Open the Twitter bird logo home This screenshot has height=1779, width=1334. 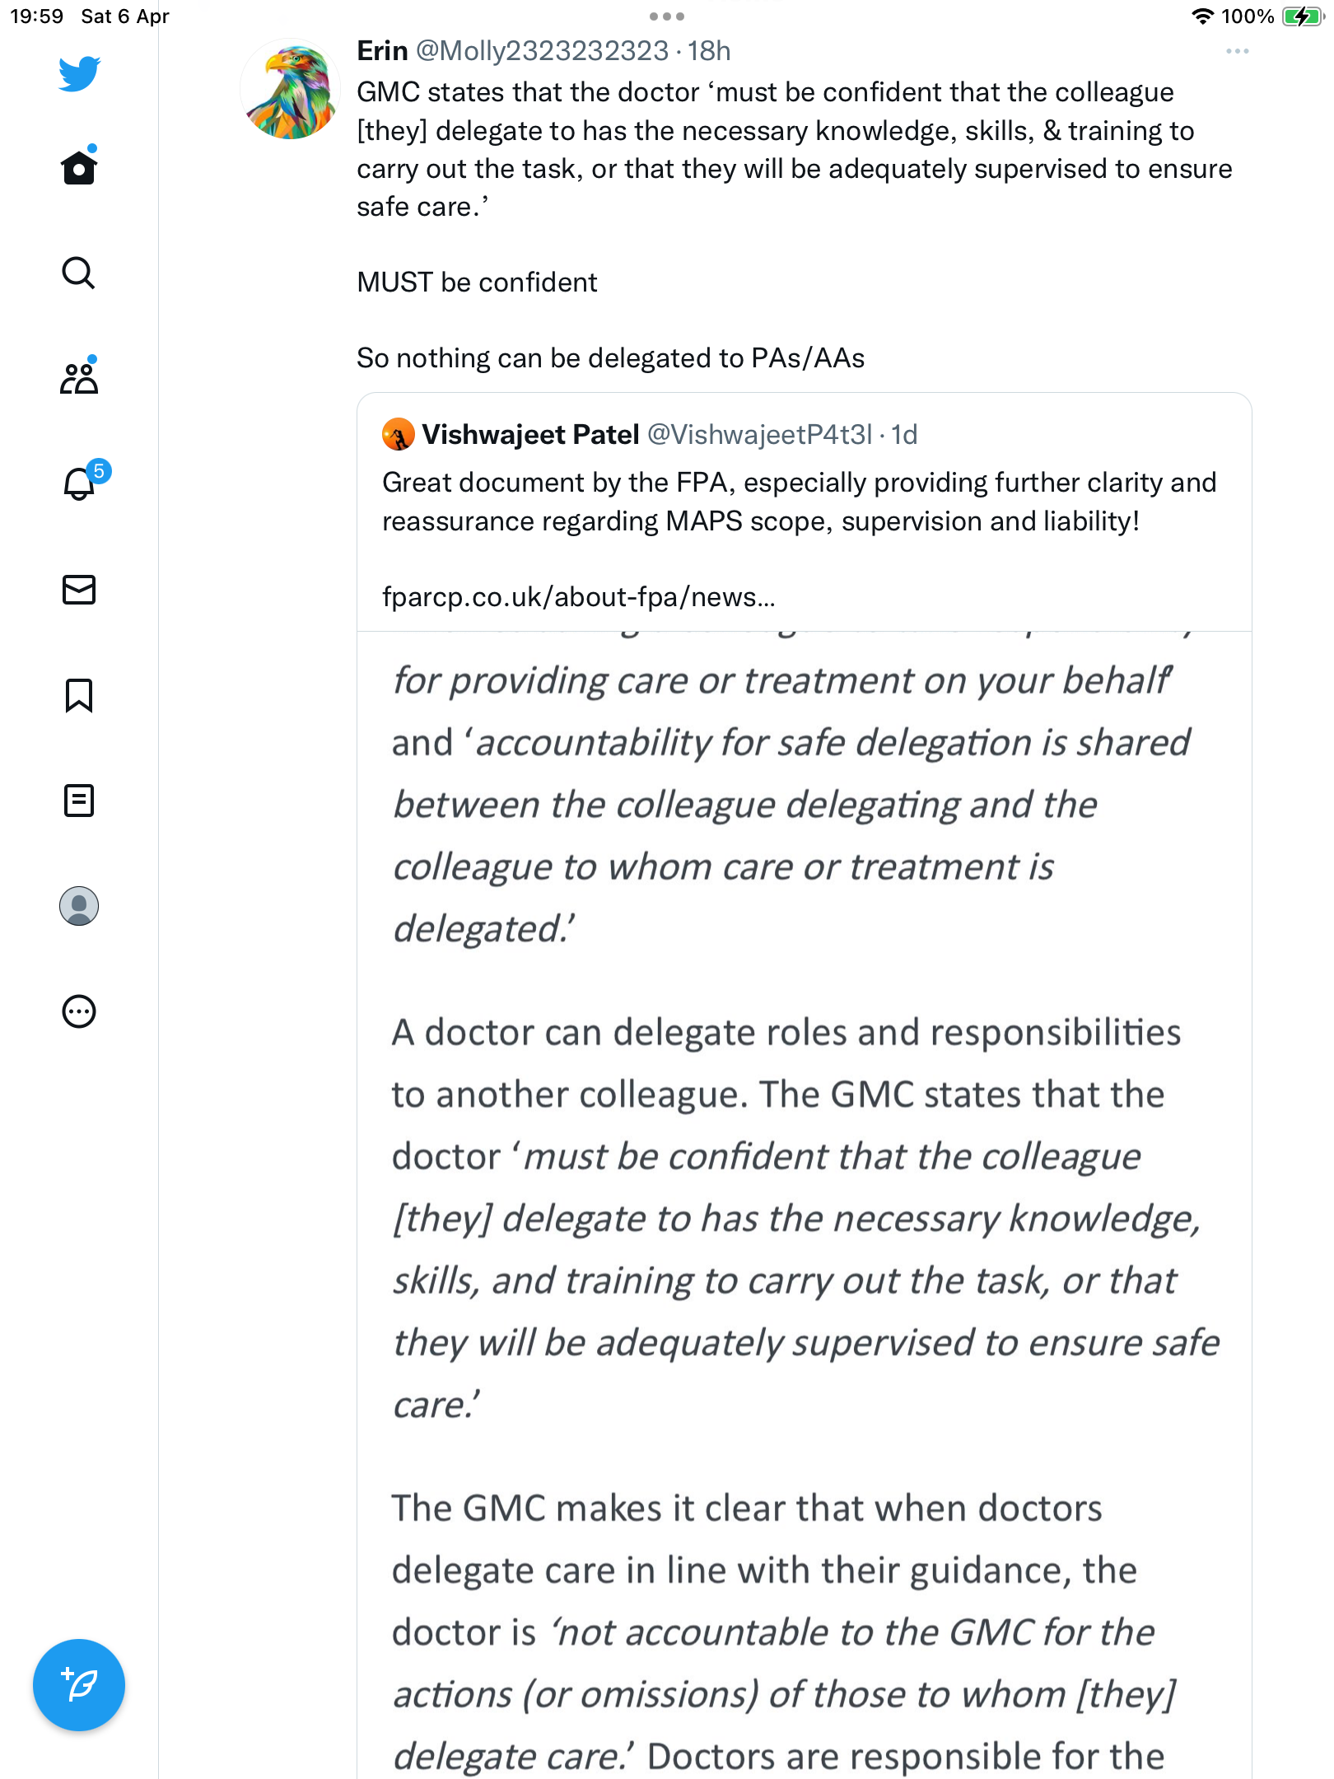[x=79, y=73]
